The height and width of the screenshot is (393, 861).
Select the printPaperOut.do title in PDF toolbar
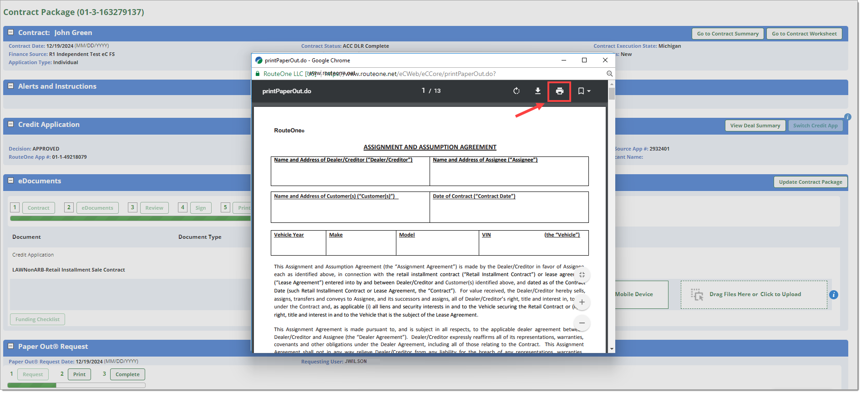tap(287, 91)
